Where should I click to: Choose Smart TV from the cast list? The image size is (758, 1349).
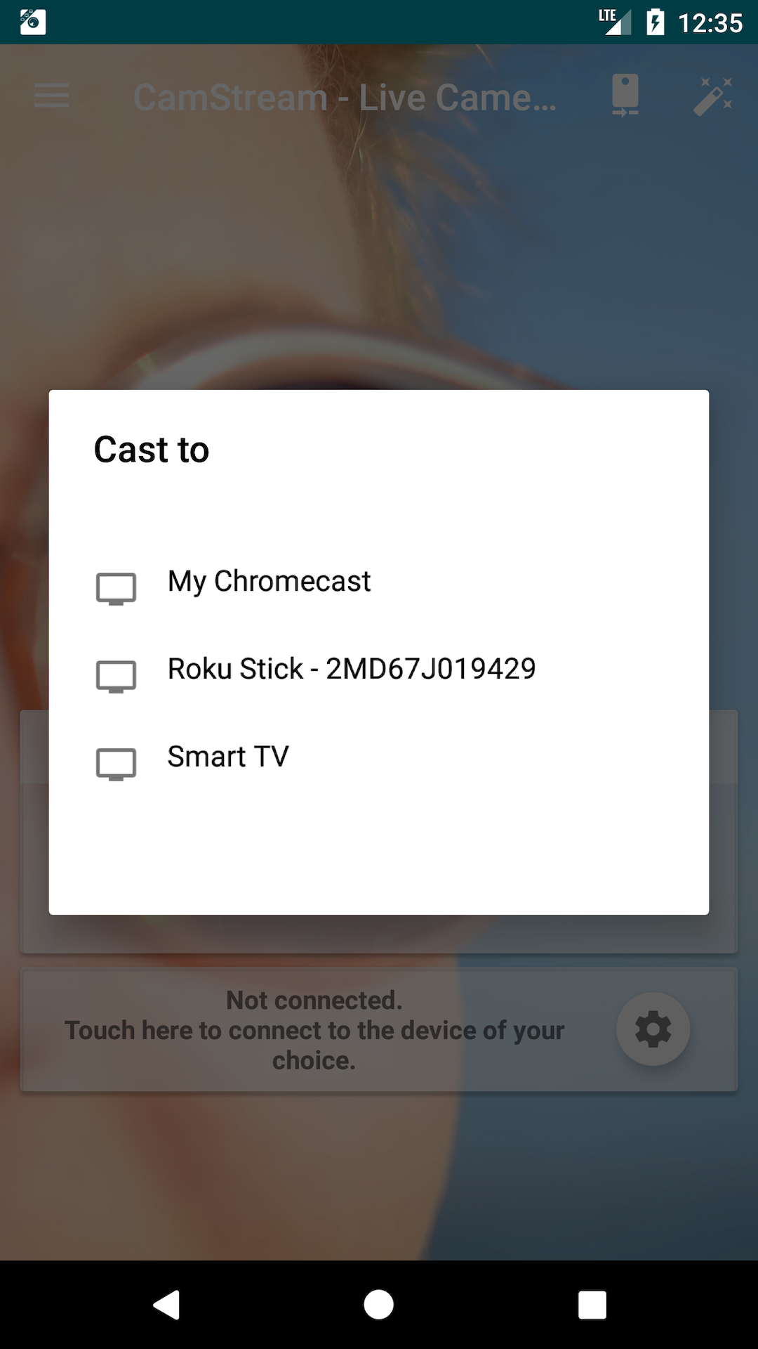(x=226, y=757)
